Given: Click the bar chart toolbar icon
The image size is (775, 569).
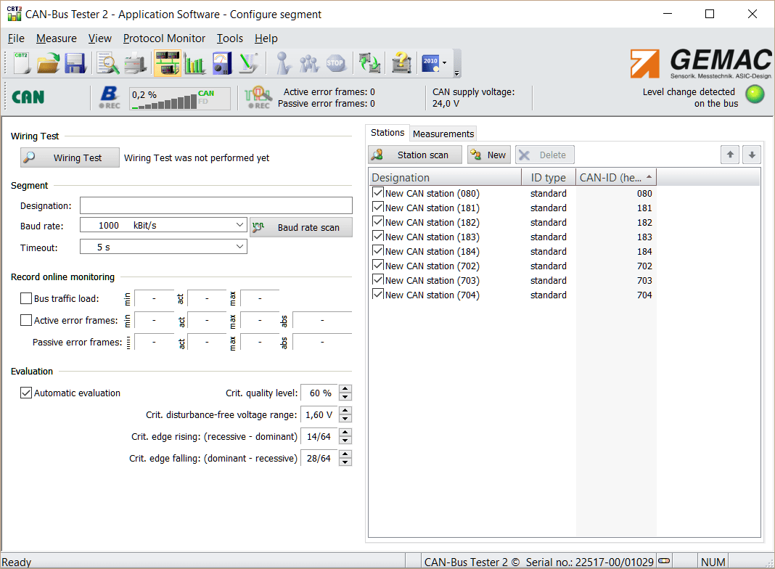Looking at the screenshot, I should 194,63.
